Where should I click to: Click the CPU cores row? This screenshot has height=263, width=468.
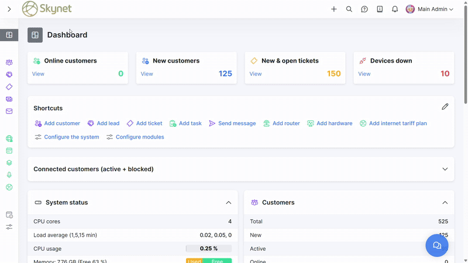point(133,222)
